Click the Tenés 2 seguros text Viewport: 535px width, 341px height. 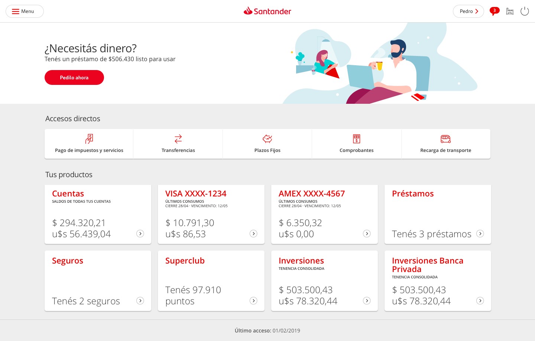pyautogui.click(x=86, y=301)
